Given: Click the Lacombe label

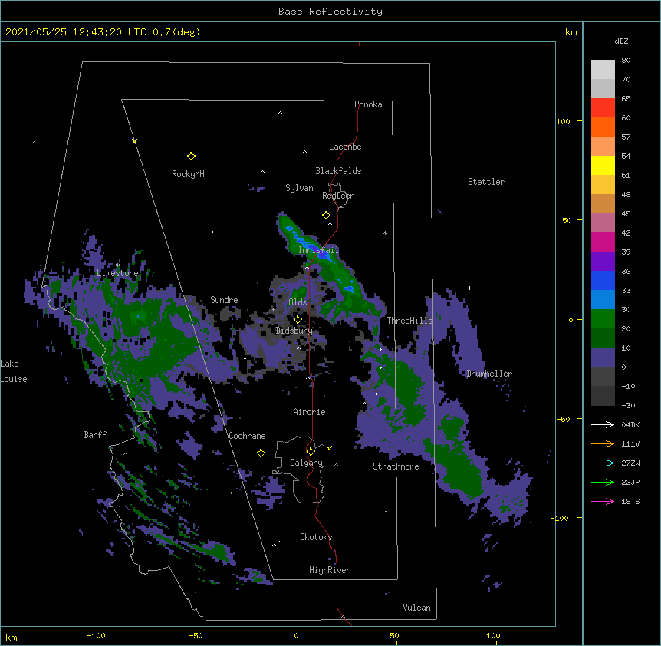Looking at the screenshot, I should (345, 147).
